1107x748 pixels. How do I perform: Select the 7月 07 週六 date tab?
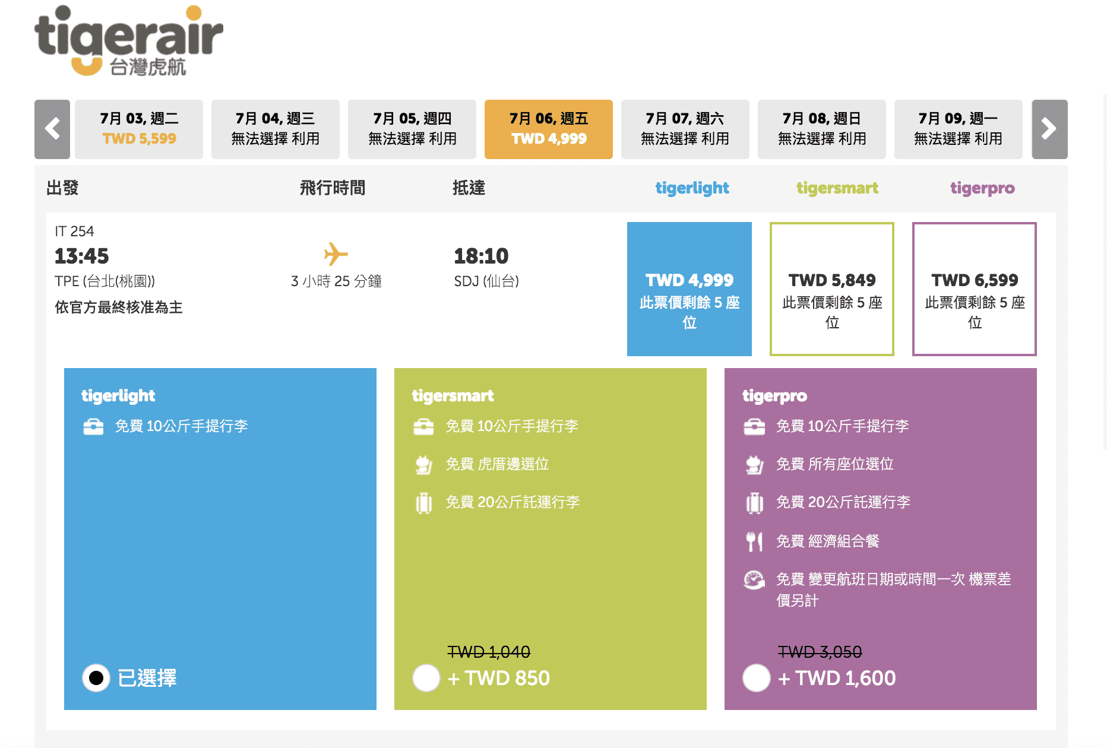tap(685, 129)
